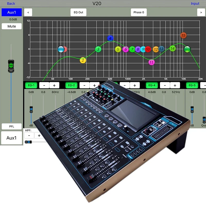Select the green EQ node 14
Viewport: 206px width, 206px height.
(x=173, y=48)
